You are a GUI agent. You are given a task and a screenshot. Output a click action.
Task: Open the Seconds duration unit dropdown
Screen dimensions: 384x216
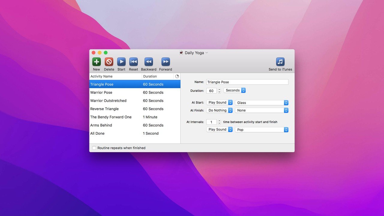[x=235, y=91]
